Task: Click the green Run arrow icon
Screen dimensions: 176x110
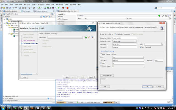Action: [59, 8]
